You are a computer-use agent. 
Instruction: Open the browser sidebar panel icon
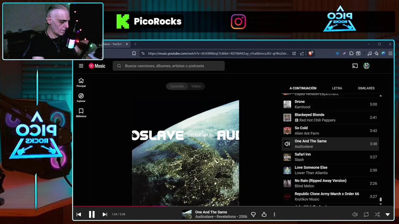coord(358,54)
